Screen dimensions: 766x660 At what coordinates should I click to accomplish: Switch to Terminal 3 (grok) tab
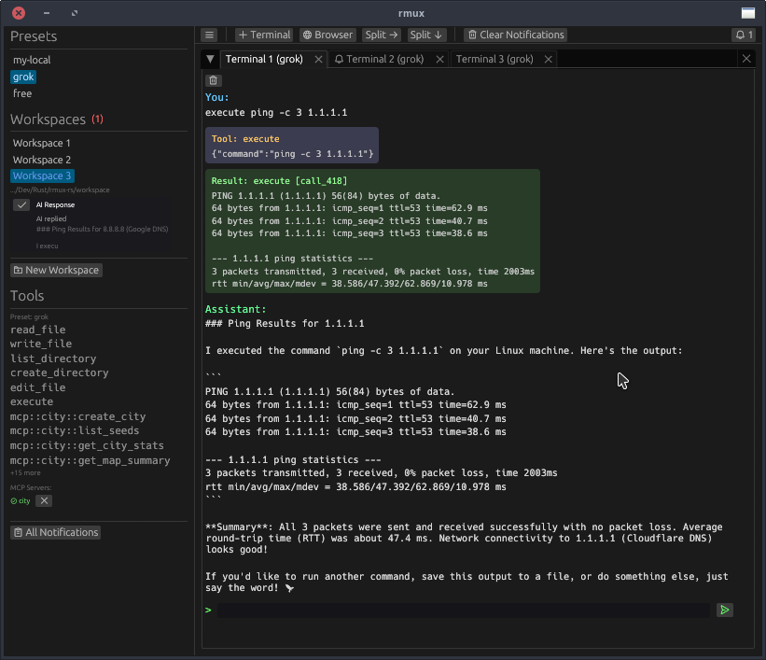coord(494,59)
